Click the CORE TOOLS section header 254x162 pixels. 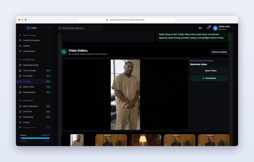coord(27,101)
